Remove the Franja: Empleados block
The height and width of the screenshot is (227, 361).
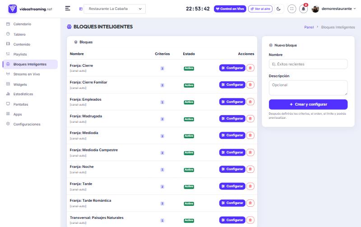[250, 102]
